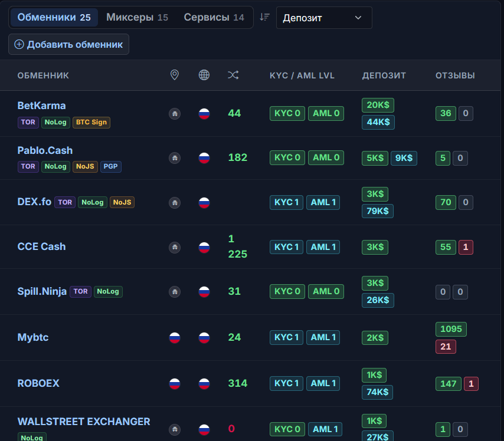504x441 pixels.
Task: Click WALLSTREET EXCHANGER NoLog tag
Action: (x=32, y=437)
